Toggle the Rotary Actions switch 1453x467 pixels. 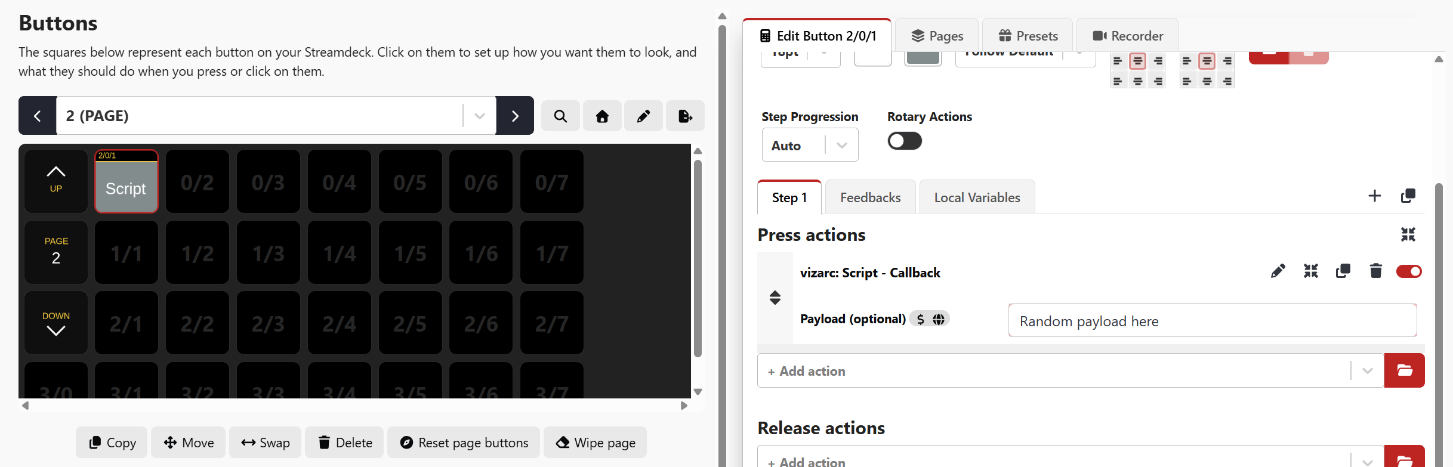[x=905, y=141]
